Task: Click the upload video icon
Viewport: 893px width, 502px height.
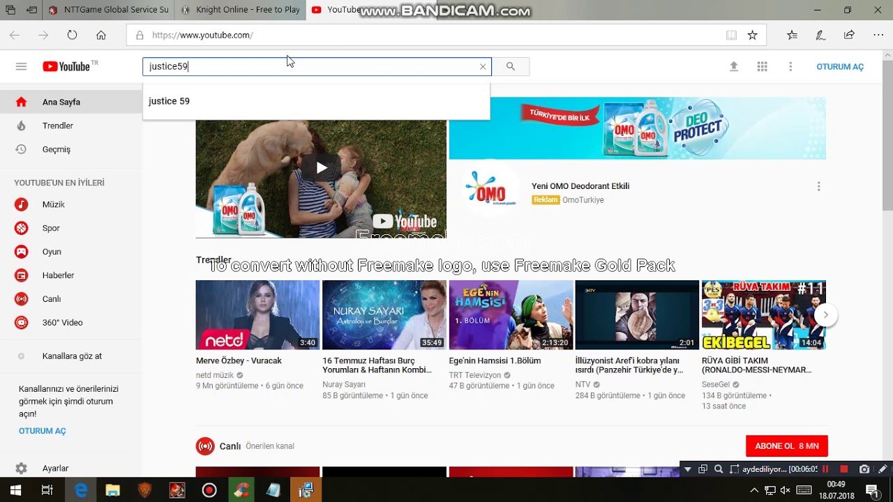Action: point(733,66)
